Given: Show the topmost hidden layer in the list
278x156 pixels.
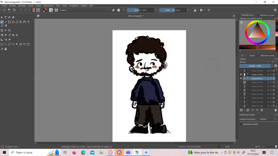Looking at the screenshot, I should point(241,71).
